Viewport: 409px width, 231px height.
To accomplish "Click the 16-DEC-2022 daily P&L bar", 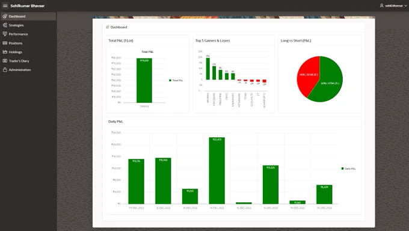I will tap(271, 185).
